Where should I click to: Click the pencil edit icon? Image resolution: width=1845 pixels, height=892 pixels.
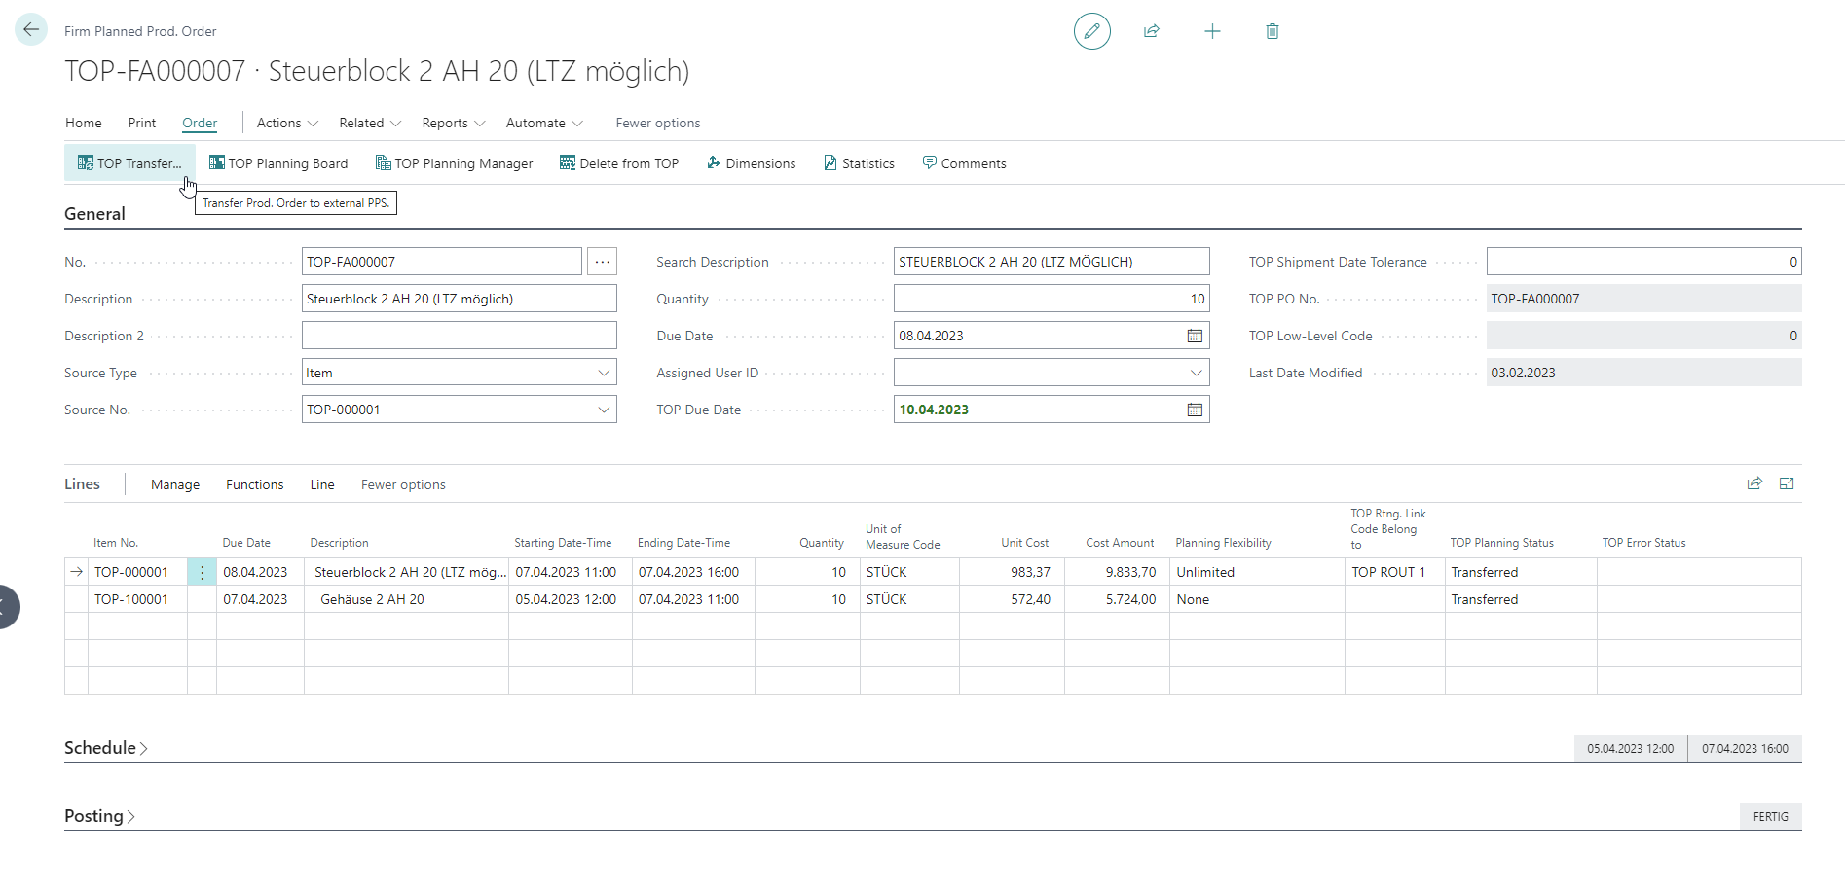point(1091,31)
